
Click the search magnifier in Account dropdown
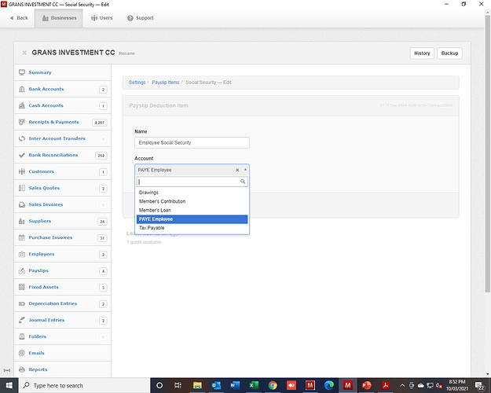click(243, 182)
